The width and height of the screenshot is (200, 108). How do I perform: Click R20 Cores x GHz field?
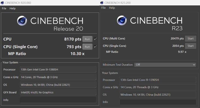58,77
